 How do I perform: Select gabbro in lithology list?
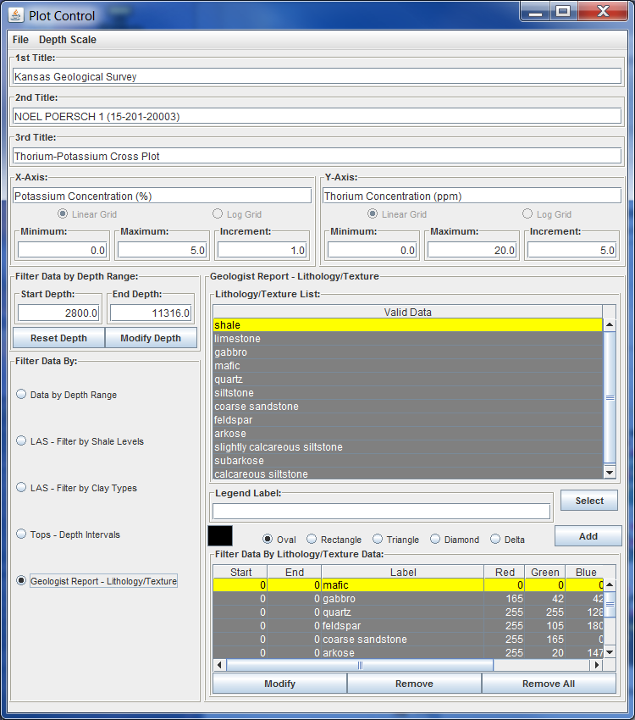coord(407,352)
